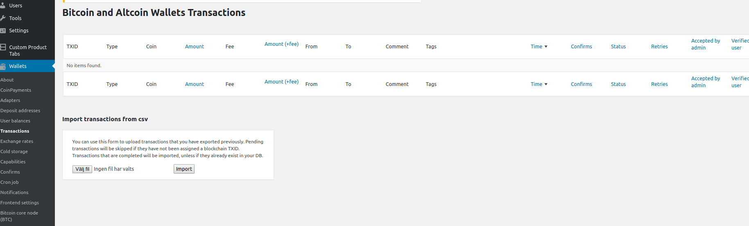Open Notifications settings page

[x=14, y=192]
